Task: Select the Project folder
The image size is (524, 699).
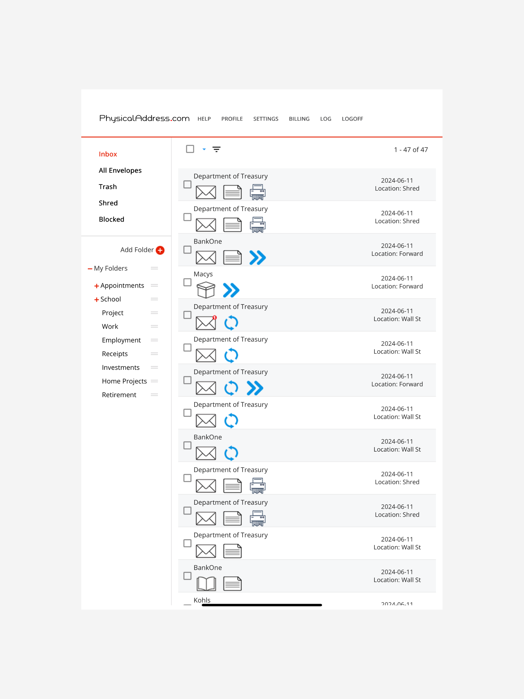Action: [113, 313]
